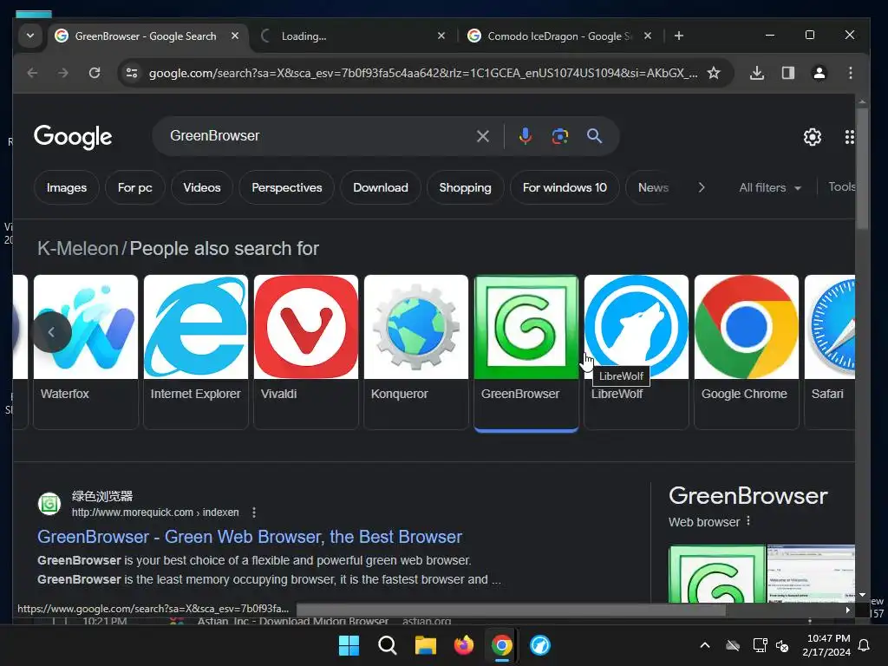Screen dimensions: 888x666
Task: Open File Explorer from taskbar
Action: coord(425,645)
